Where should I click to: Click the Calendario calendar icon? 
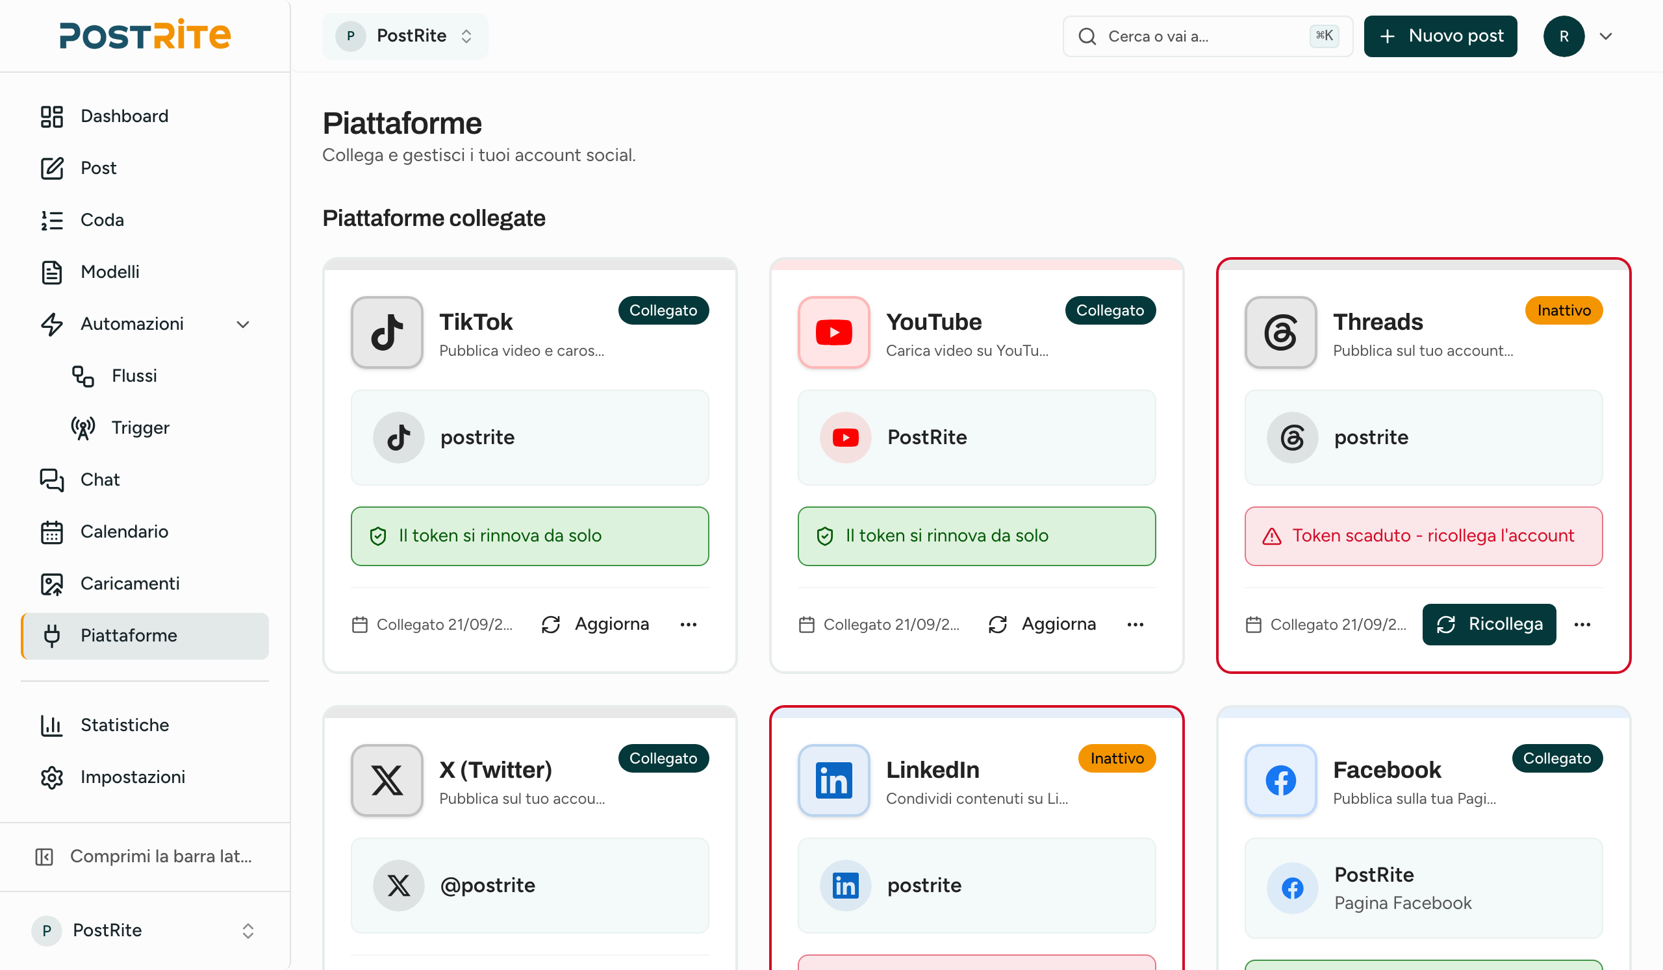(51, 532)
